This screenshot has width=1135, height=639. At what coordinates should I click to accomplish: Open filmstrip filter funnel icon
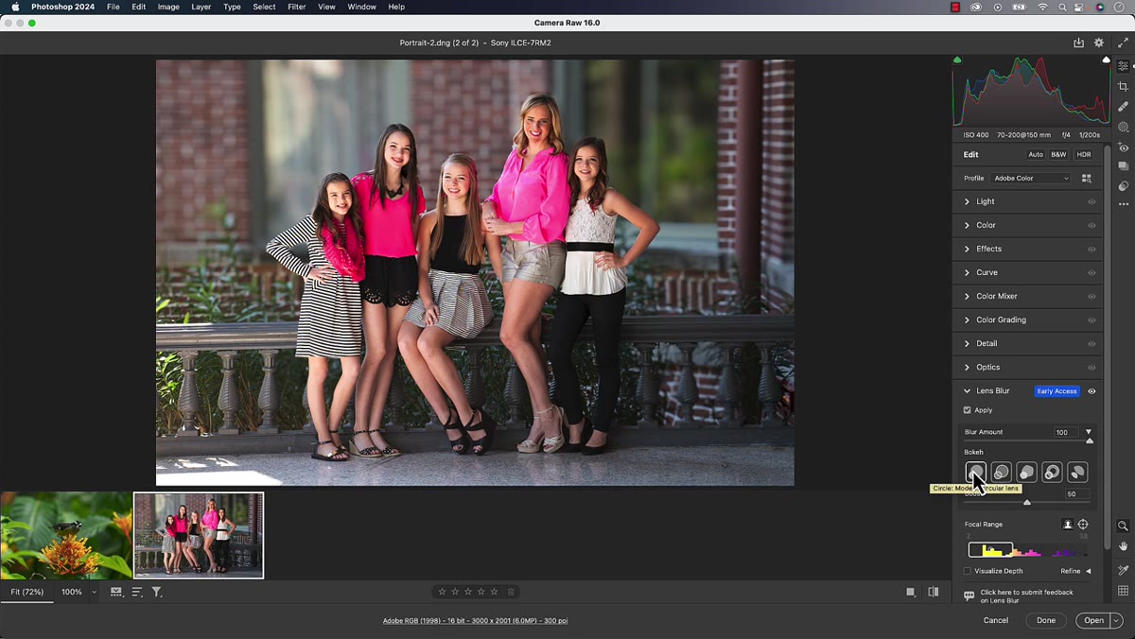pyautogui.click(x=157, y=592)
